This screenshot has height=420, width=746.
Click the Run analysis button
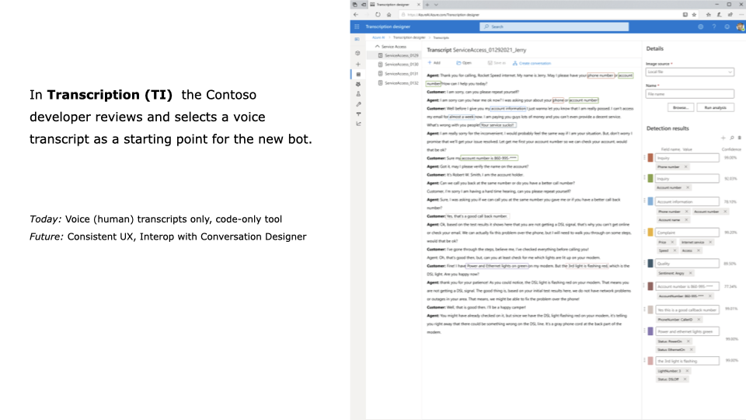715,107
